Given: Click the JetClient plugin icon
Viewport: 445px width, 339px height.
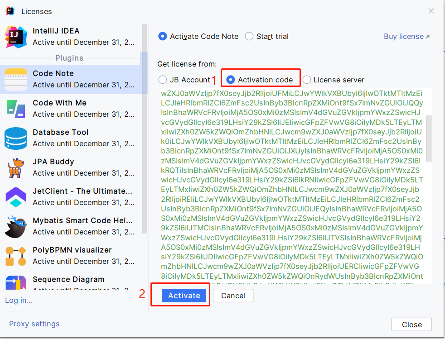Looking at the screenshot, I should [16, 197].
